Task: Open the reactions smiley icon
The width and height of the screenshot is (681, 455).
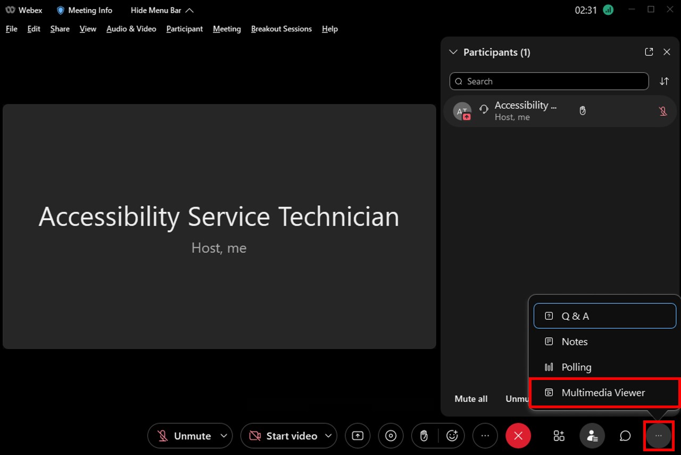Action: click(452, 436)
